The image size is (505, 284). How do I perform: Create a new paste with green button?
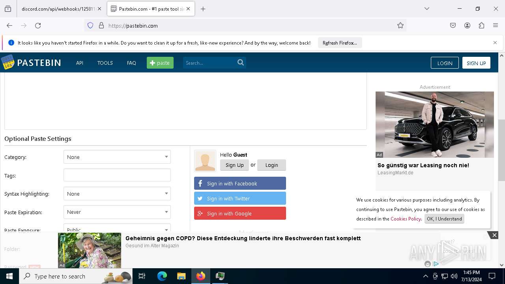point(160,63)
